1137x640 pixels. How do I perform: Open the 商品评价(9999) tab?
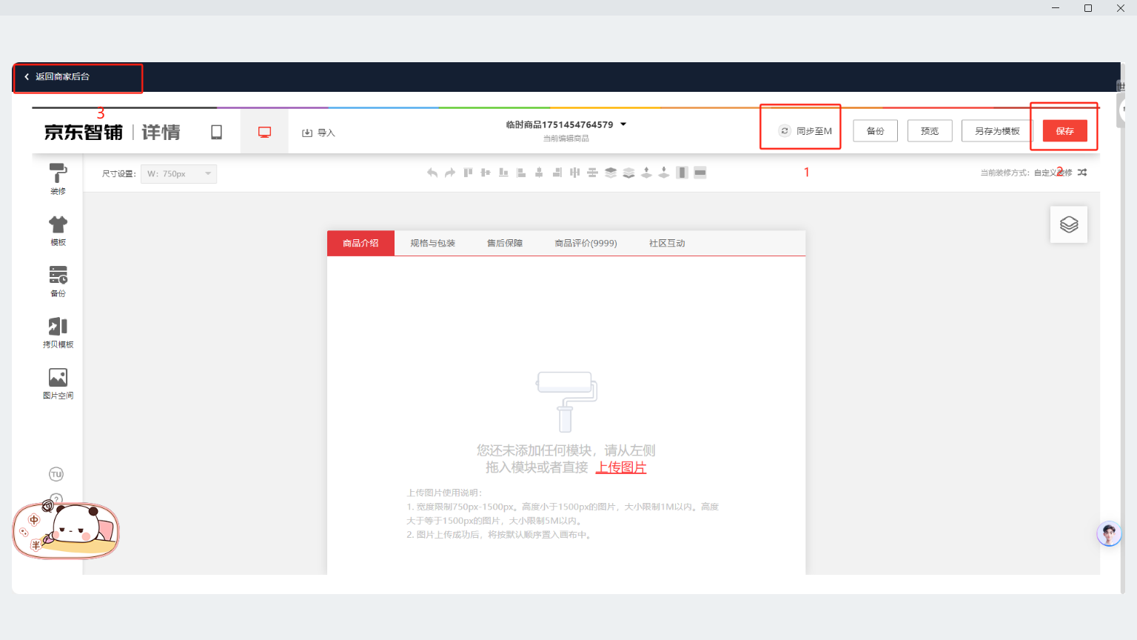(x=586, y=243)
